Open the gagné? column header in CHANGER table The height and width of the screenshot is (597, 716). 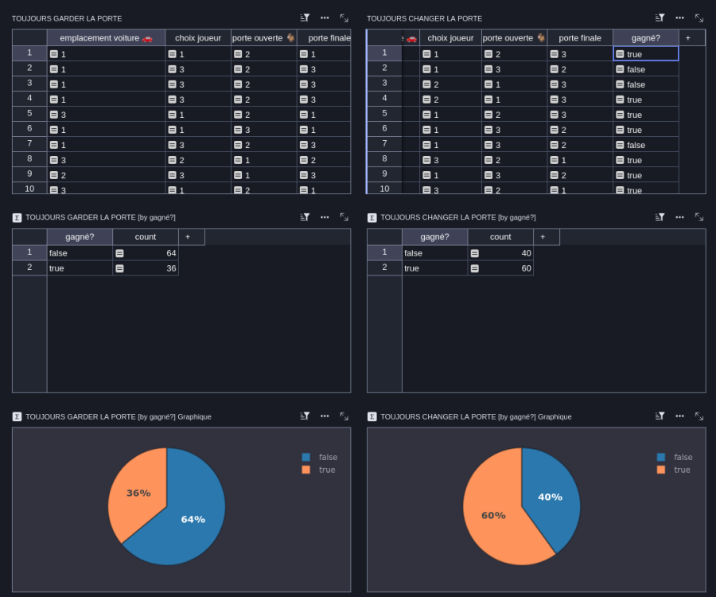tap(646, 38)
